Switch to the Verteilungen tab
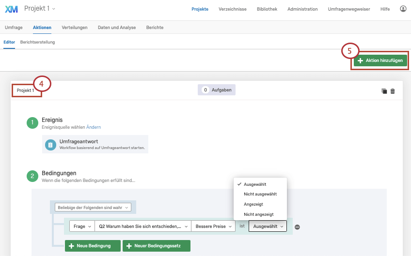Image resolution: width=411 pixels, height=256 pixels. [x=75, y=28]
